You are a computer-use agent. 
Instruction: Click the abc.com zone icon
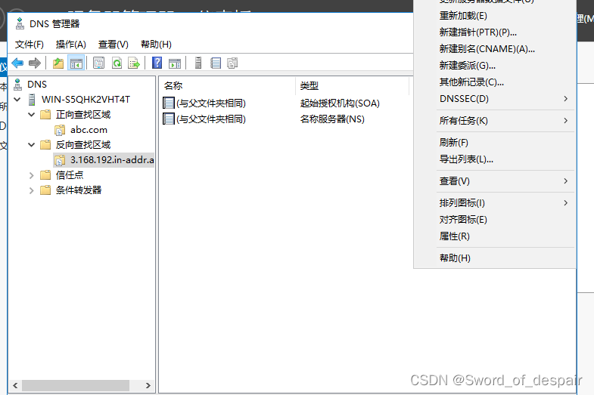coord(60,130)
